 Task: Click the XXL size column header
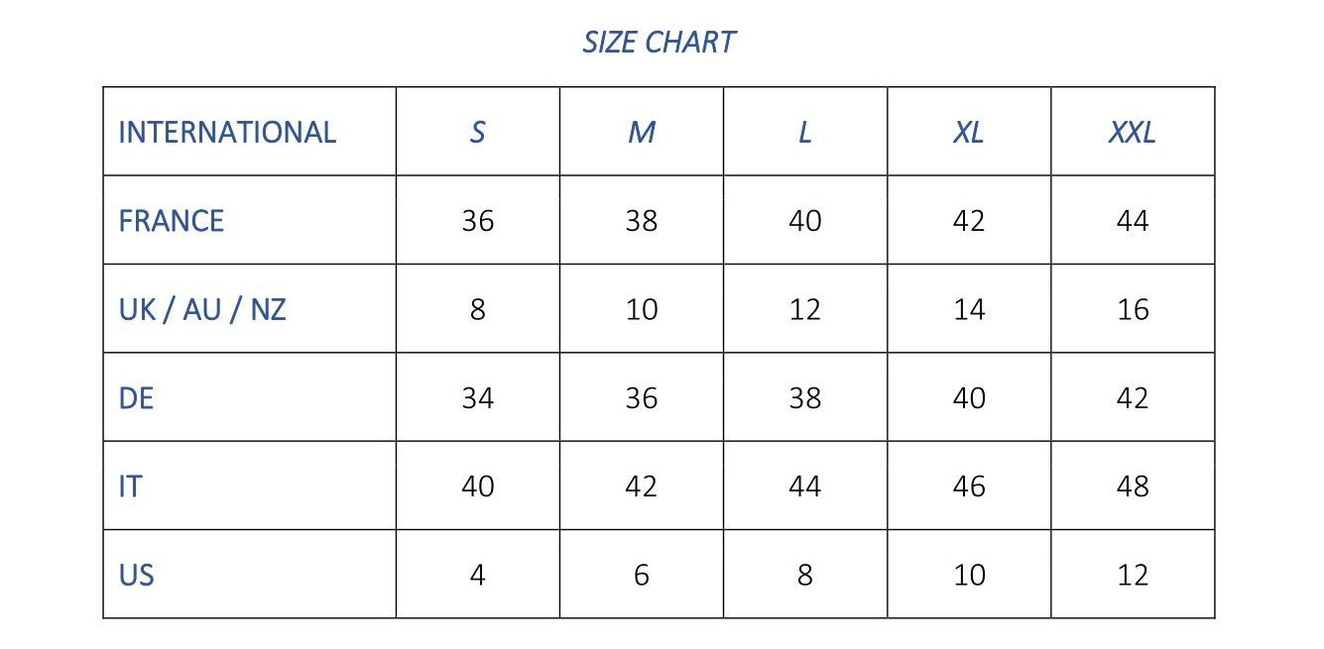click(x=1133, y=132)
